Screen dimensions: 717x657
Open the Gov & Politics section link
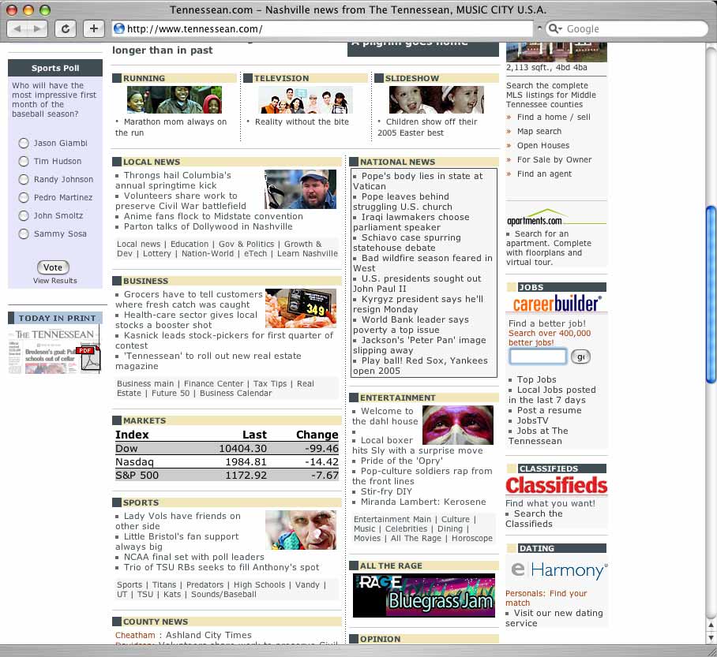tap(246, 244)
